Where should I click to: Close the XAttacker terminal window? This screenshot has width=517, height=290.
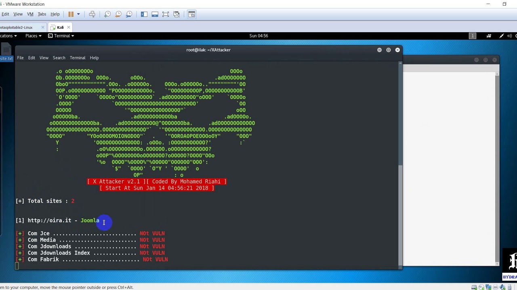pos(397,50)
